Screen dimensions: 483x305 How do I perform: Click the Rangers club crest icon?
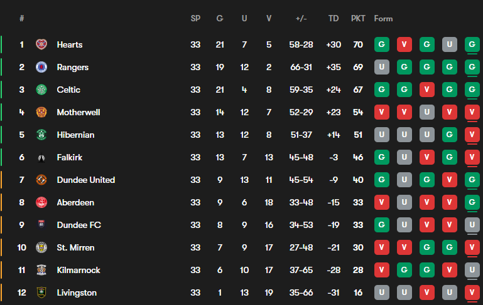(x=41, y=67)
